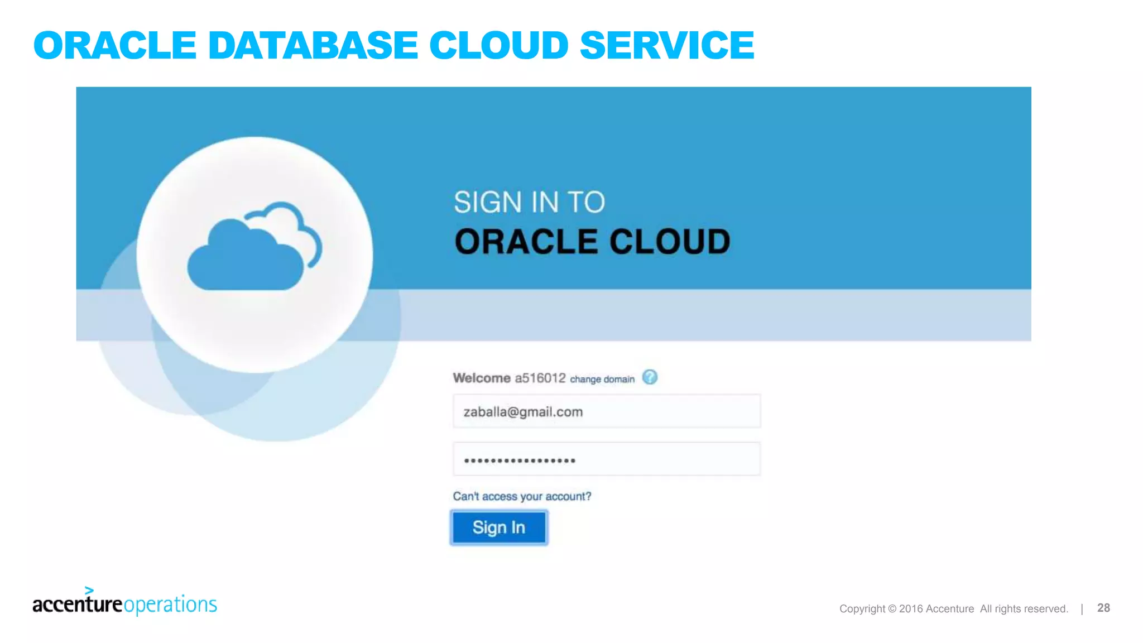
Task: Focus the email field containing zaballa@gmail.com
Action: click(x=607, y=411)
